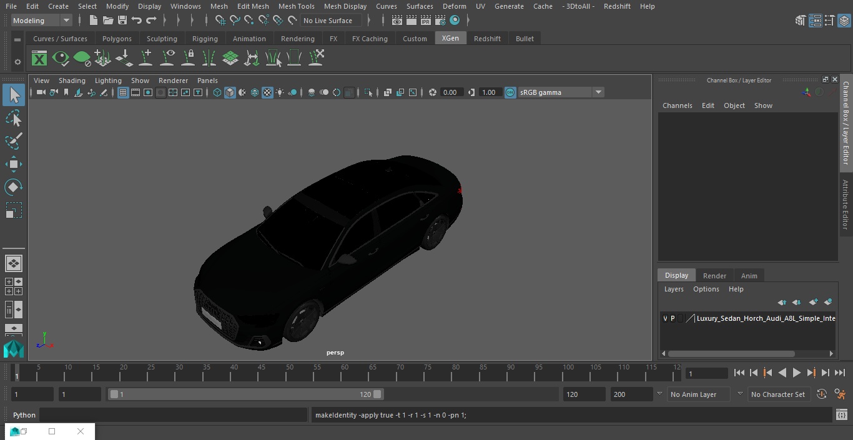This screenshot has height=440, width=853.
Task: Toggle layer playback P box
Action: click(x=673, y=318)
